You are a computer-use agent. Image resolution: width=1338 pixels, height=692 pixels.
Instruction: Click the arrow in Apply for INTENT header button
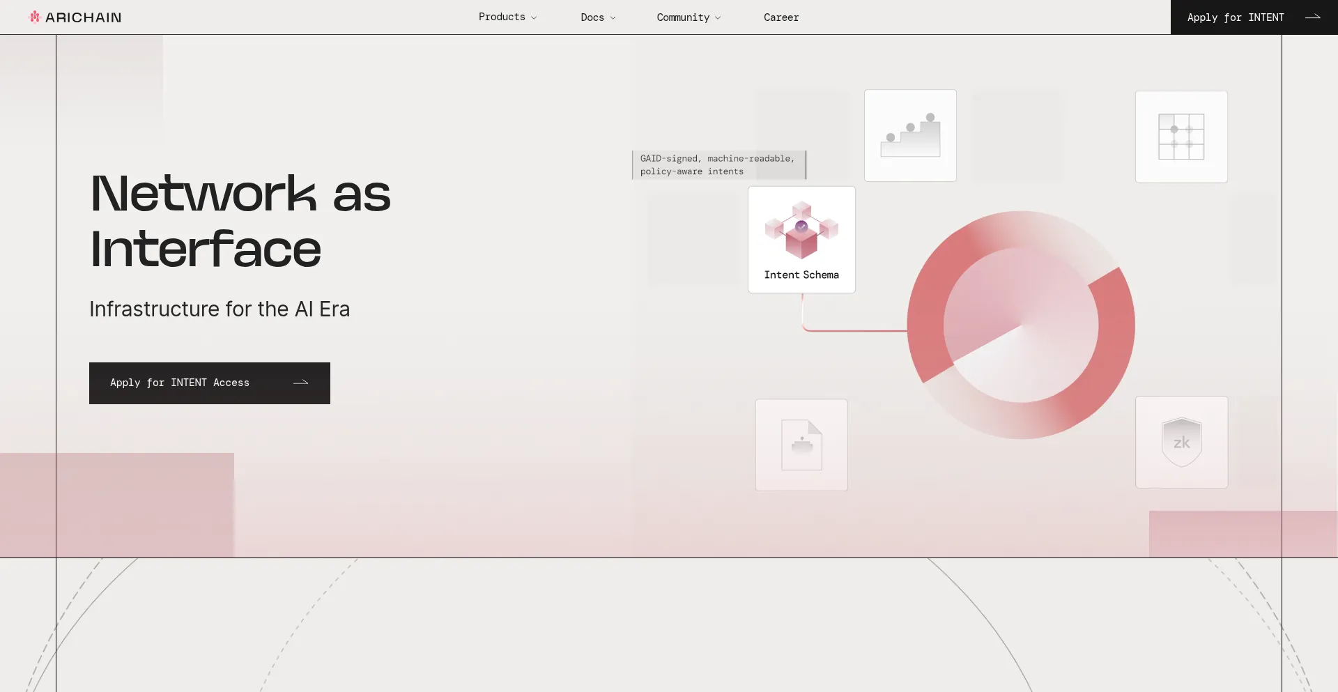1313,17
